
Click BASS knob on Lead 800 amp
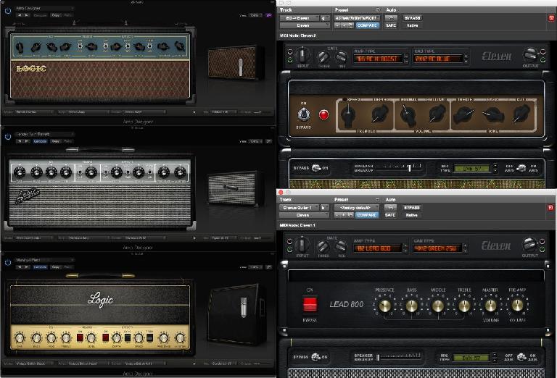[x=412, y=306]
